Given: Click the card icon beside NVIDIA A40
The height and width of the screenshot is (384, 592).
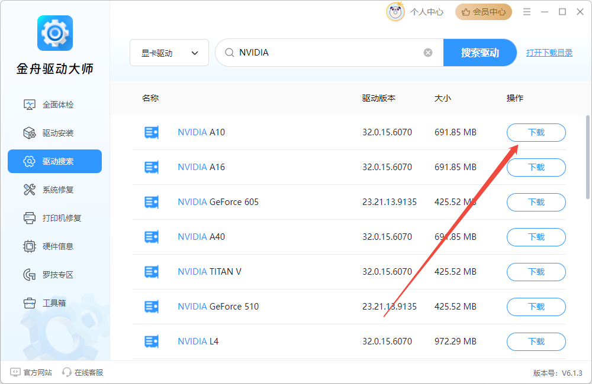Looking at the screenshot, I should 152,237.
